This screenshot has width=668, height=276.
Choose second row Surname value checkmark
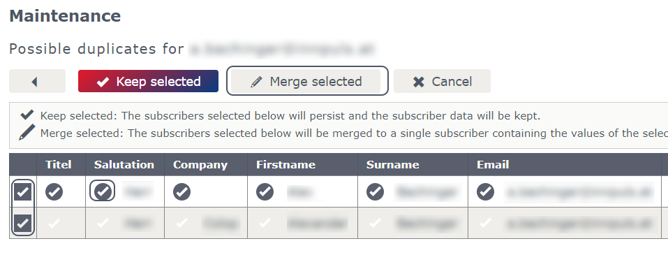pos(376,223)
